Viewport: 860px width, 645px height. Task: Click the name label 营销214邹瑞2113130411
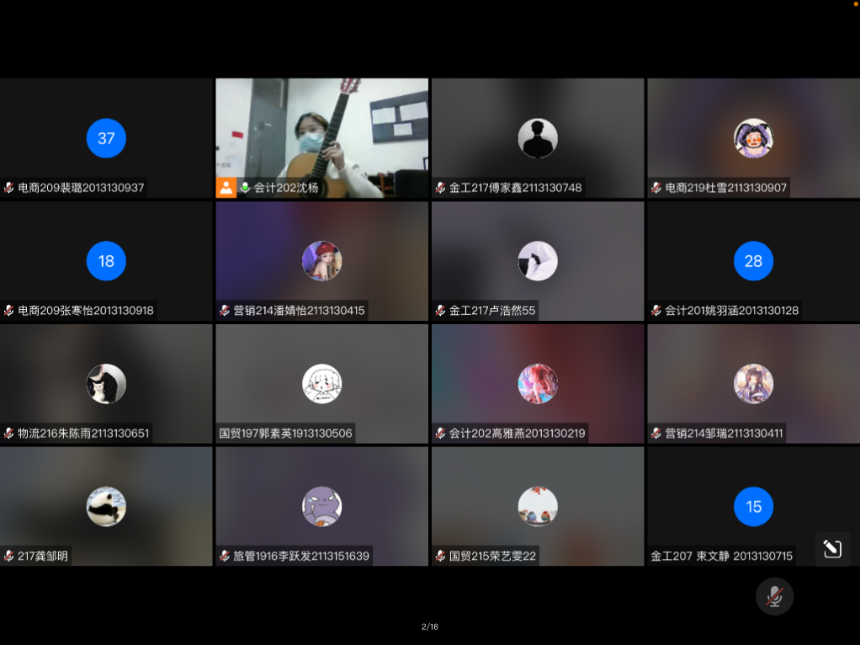click(724, 434)
